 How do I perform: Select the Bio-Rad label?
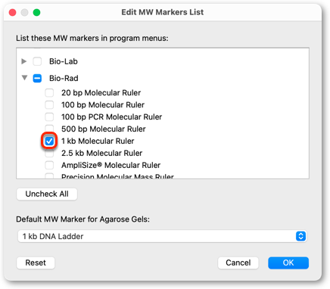[x=64, y=78]
